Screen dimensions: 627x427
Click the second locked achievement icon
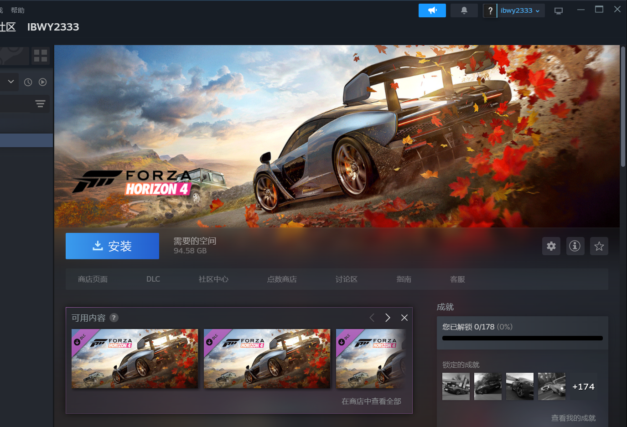488,386
